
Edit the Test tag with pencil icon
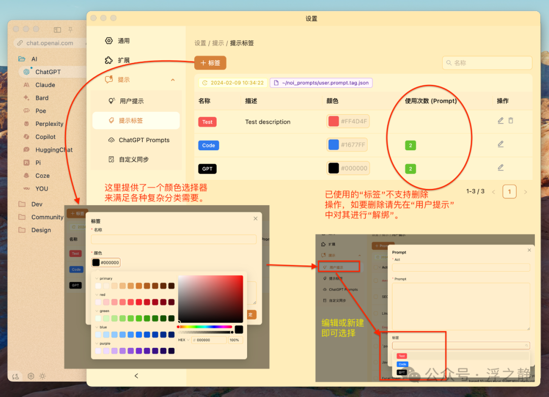click(x=501, y=121)
